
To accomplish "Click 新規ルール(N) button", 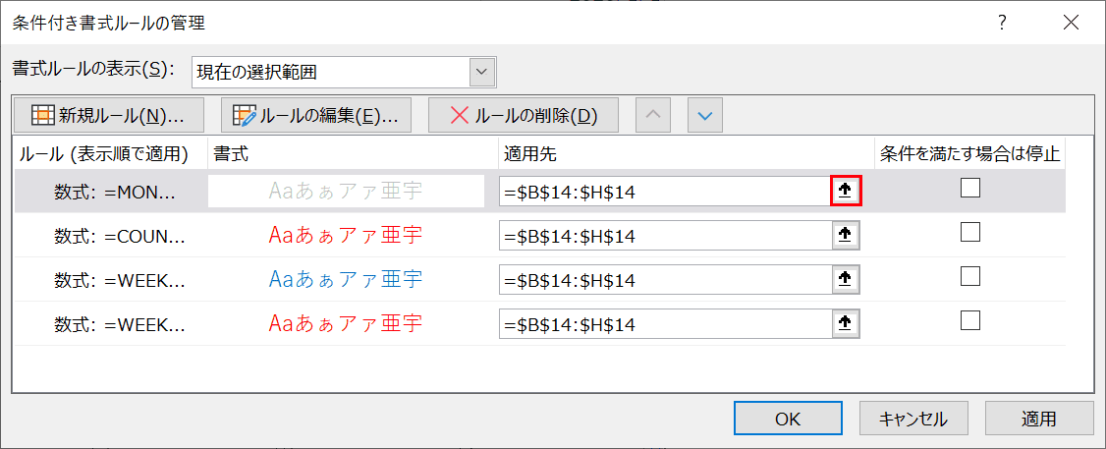I will [108, 115].
